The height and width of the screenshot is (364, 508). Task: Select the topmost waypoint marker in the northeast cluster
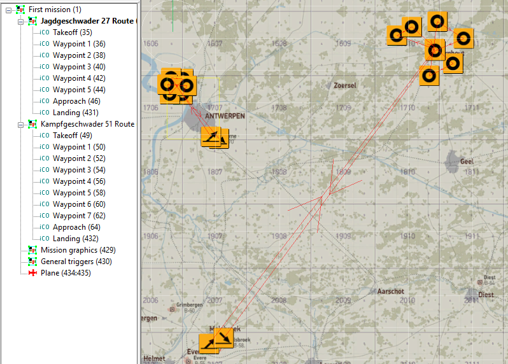(x=437, y=22)
